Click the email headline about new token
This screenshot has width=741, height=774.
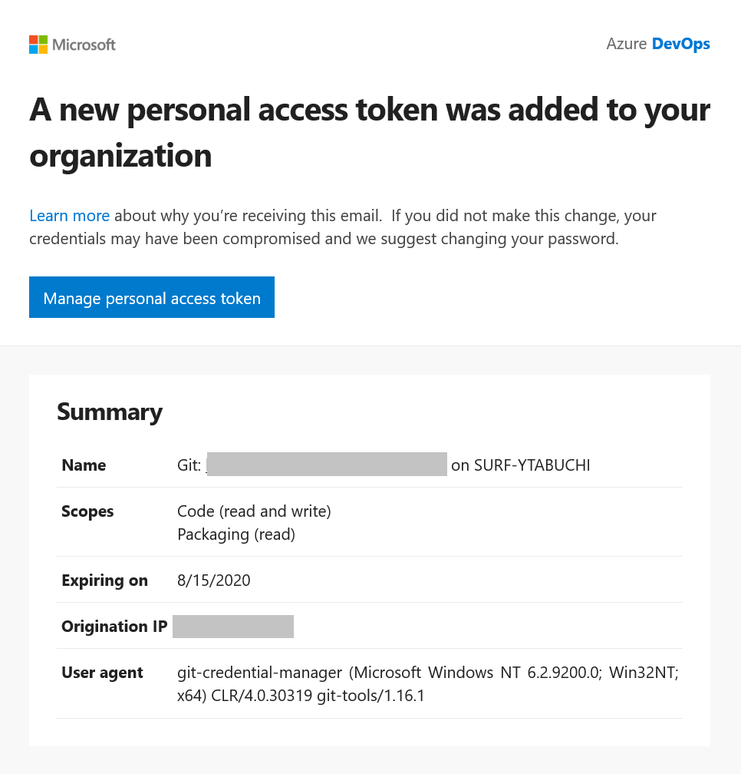pos(370,132)
